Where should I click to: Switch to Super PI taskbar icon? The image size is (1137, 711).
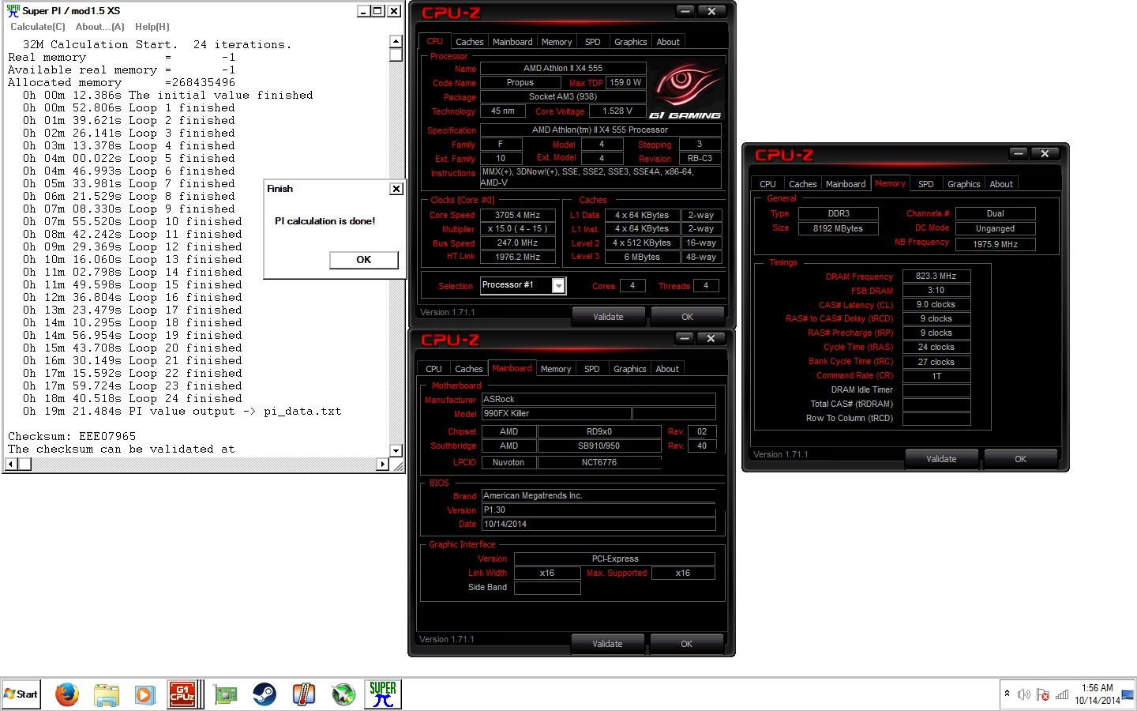383,694
